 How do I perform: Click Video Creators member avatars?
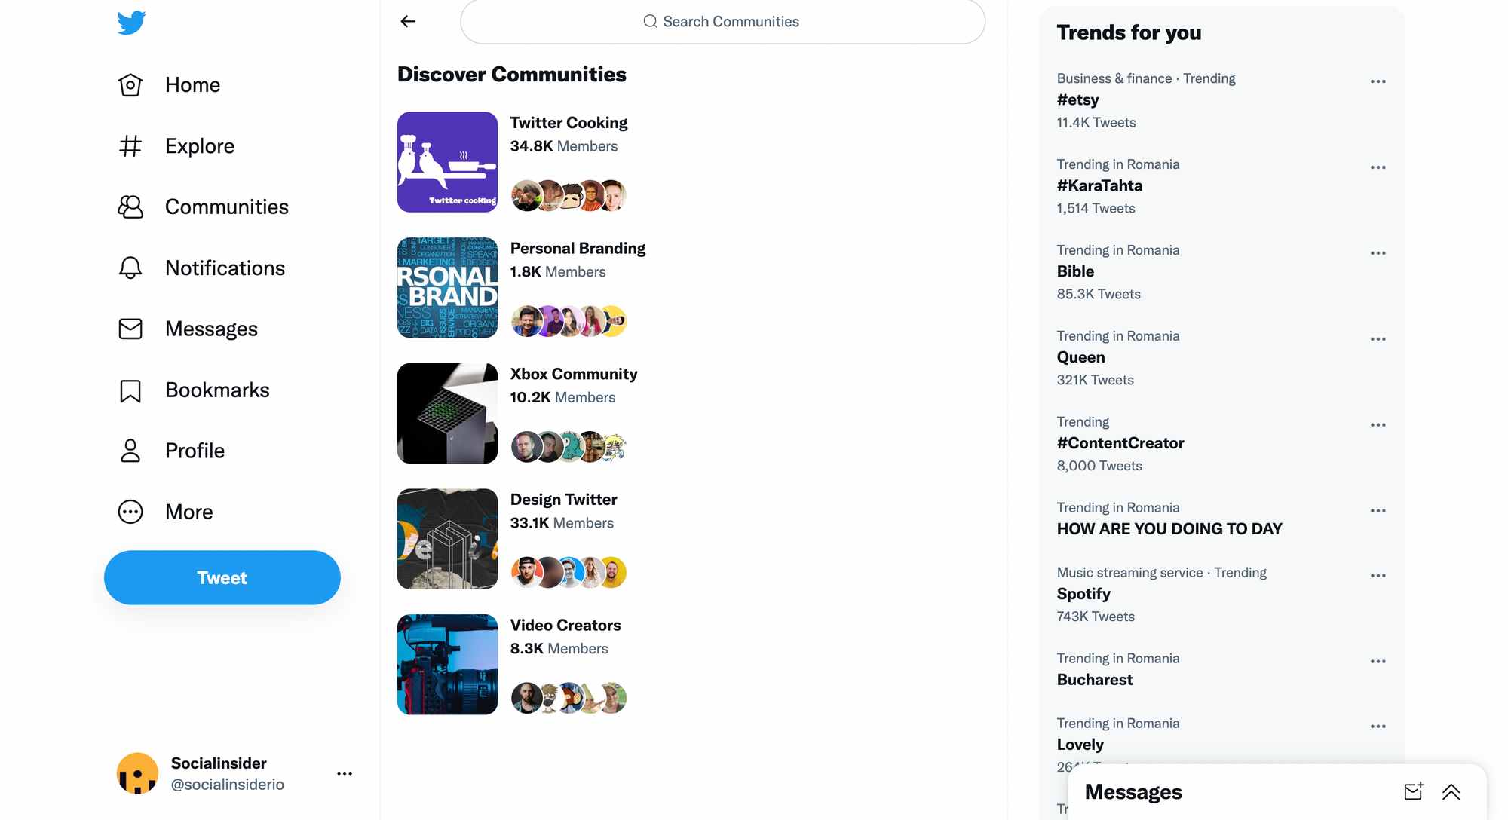pos(569,698)
